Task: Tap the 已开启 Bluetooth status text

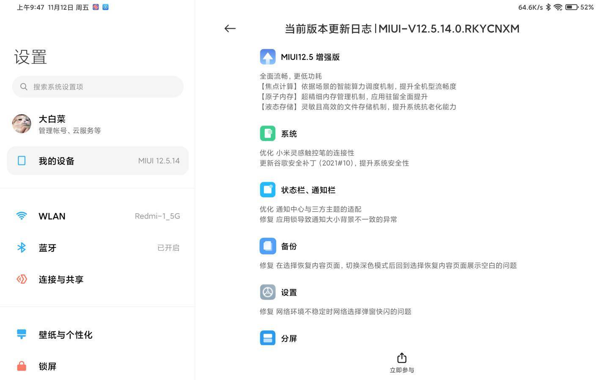Action: tap(168, 247)
